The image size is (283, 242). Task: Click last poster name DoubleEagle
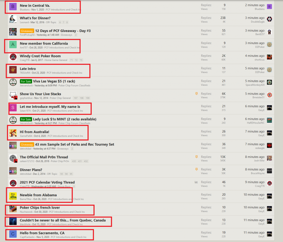(x=258, y=22)
